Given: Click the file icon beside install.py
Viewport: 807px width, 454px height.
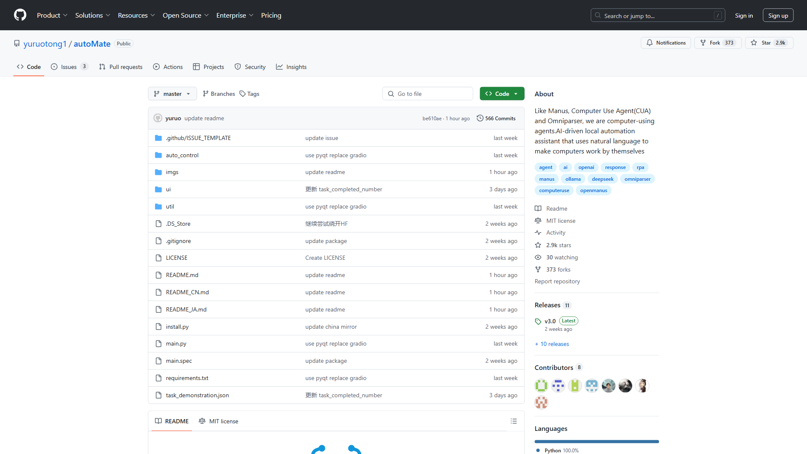Looking at the screenshot, I should (158, 327).
